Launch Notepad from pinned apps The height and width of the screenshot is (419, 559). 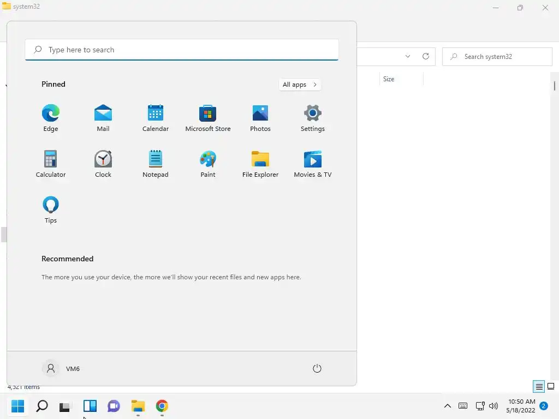point(156,164)
